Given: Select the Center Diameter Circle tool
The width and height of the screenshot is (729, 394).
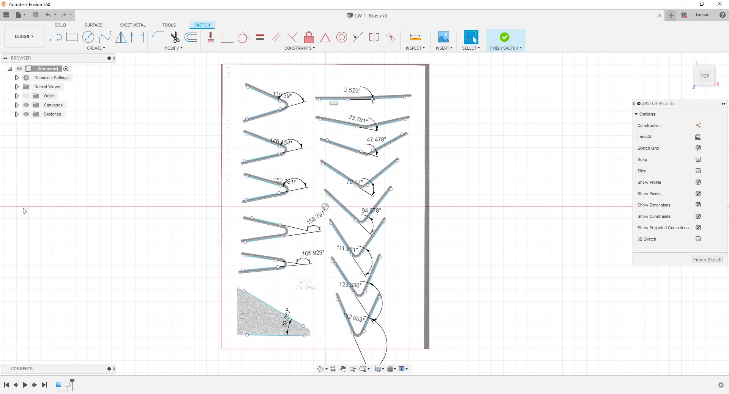Looking at the screenshot, I should pos(88,37).
